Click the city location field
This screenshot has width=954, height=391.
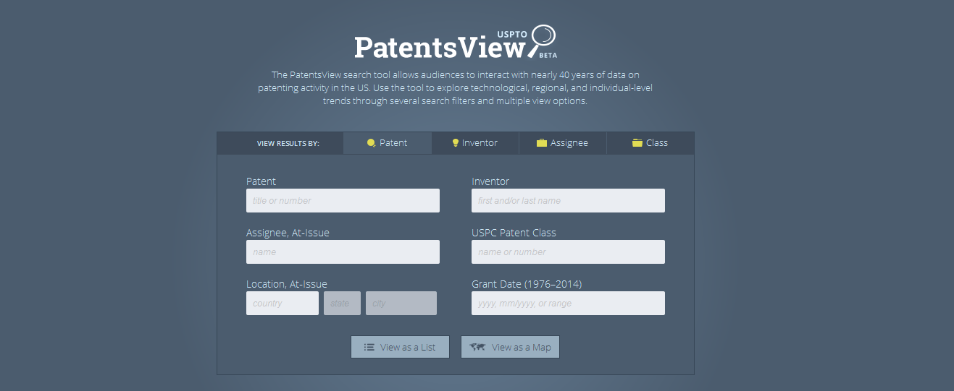coord(401,304)
